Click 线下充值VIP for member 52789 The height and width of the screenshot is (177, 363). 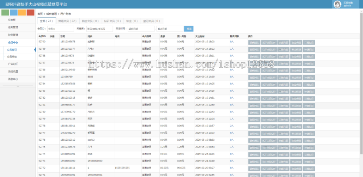(x=268, y=48)
